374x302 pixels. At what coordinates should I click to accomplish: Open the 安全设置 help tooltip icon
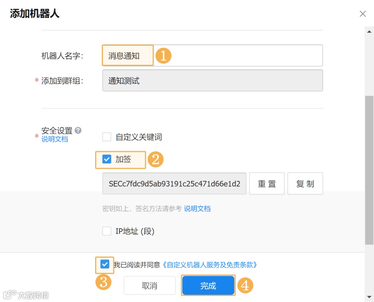(78, 131)
